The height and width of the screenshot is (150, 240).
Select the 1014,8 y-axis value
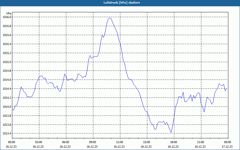[7, 71]
